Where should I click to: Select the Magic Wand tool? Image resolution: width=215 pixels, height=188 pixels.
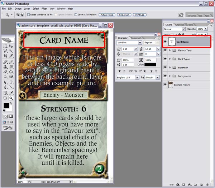[x=11, y=51]
